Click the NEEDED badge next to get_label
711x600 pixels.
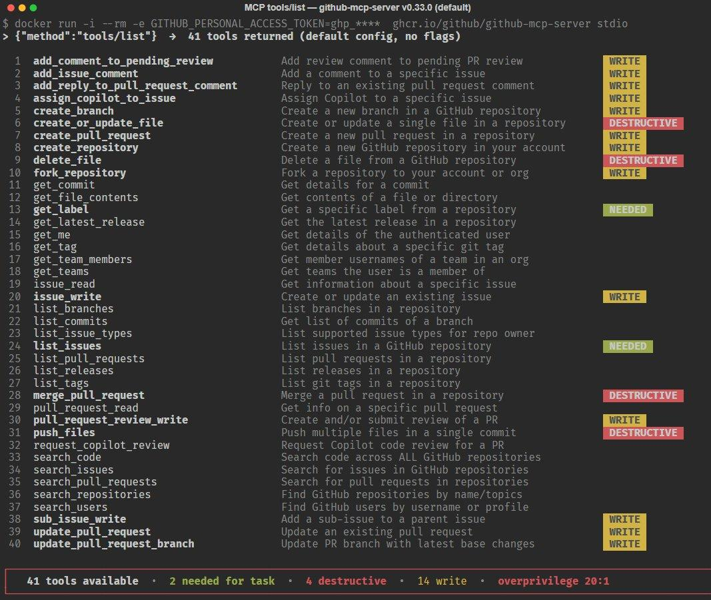click(x=627, y=210)
